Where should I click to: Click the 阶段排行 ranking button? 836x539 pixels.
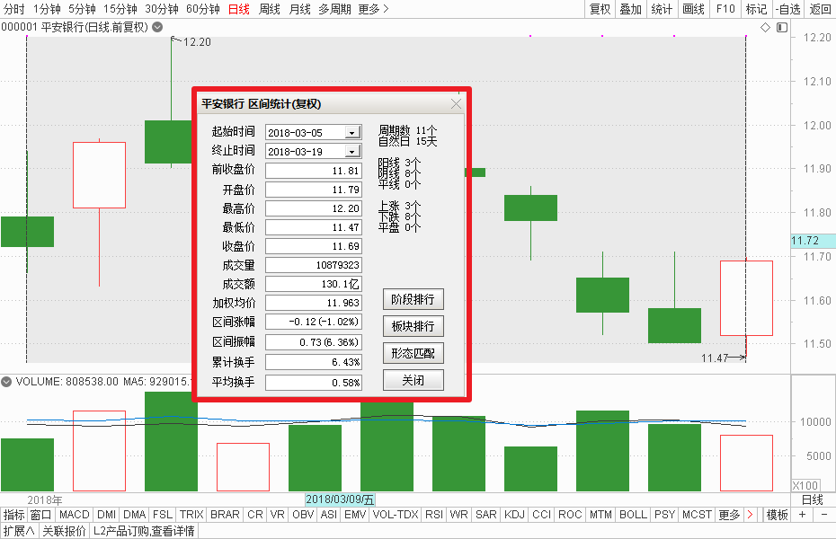(x=413, y=298)
